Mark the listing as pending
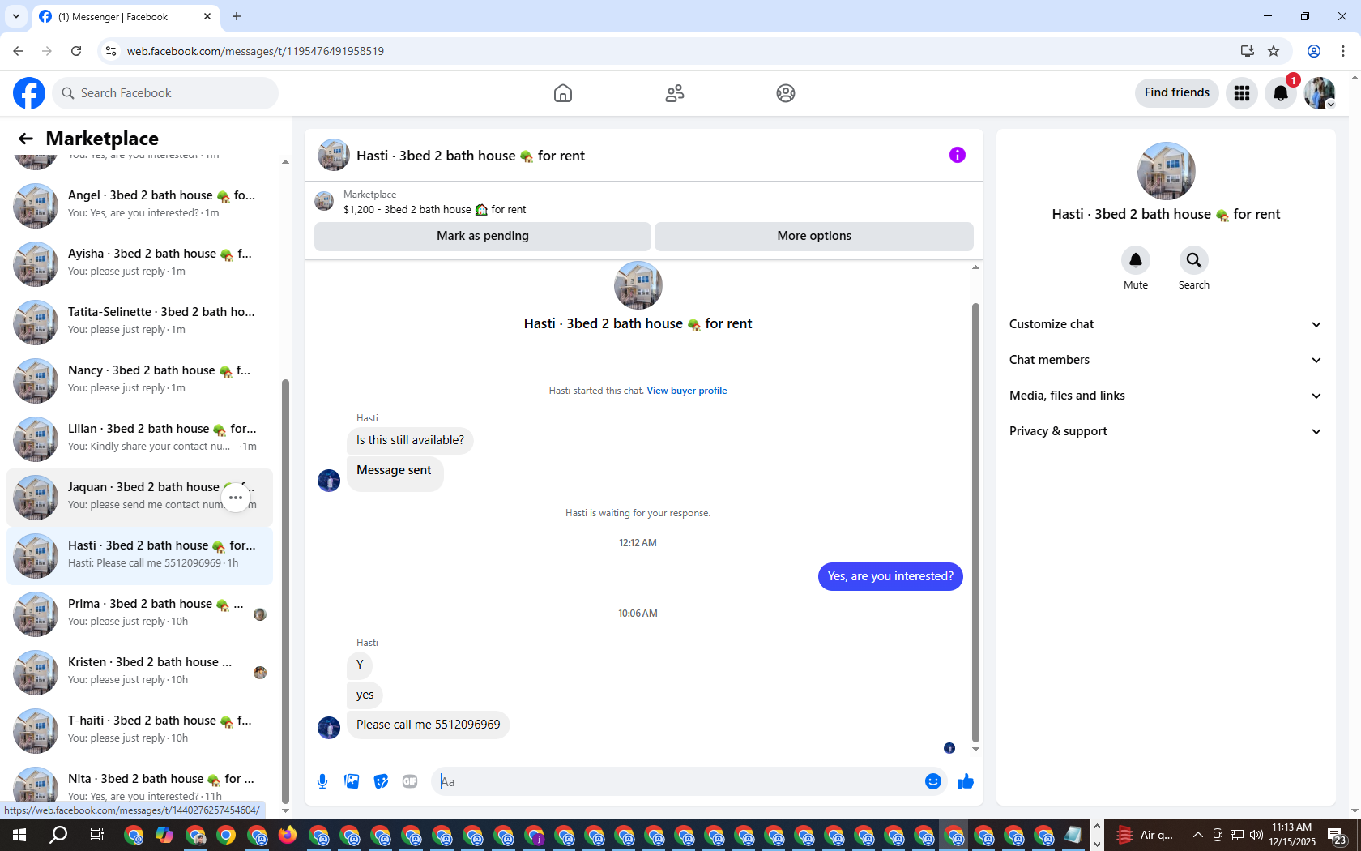 (483, 236)
